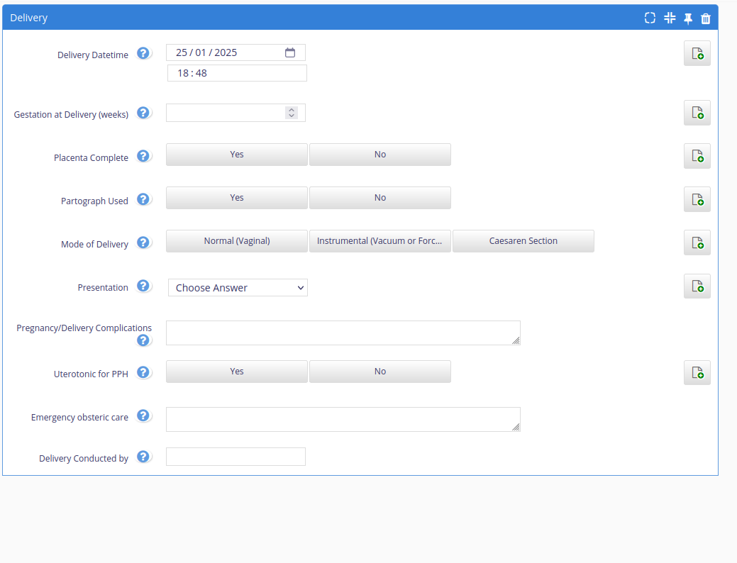Open help icon for Delivery Datetime
The height and width of the screenshot is (563, 737).
(x=143, y=53)
